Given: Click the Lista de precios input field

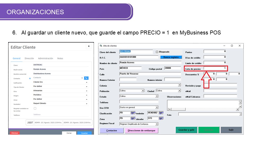Looking at the screenshot, I should [215, 68].
